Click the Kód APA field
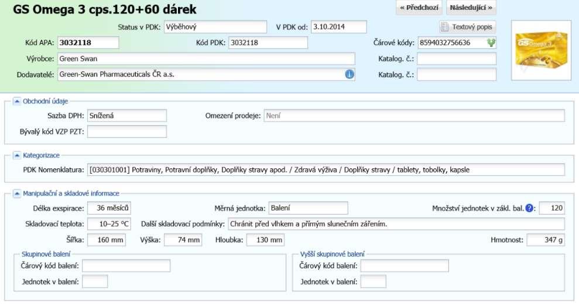Image resolution: width=579 pixels, height=304 pixels. coord(88,43)
